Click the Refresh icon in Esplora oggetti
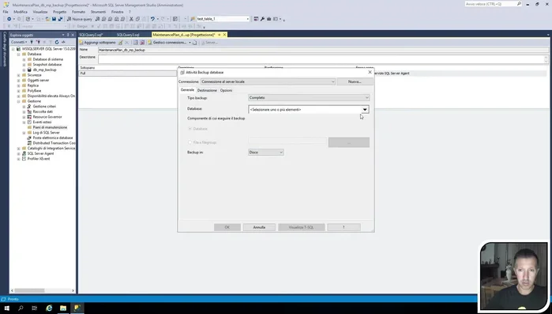 (x=57, y=42)
